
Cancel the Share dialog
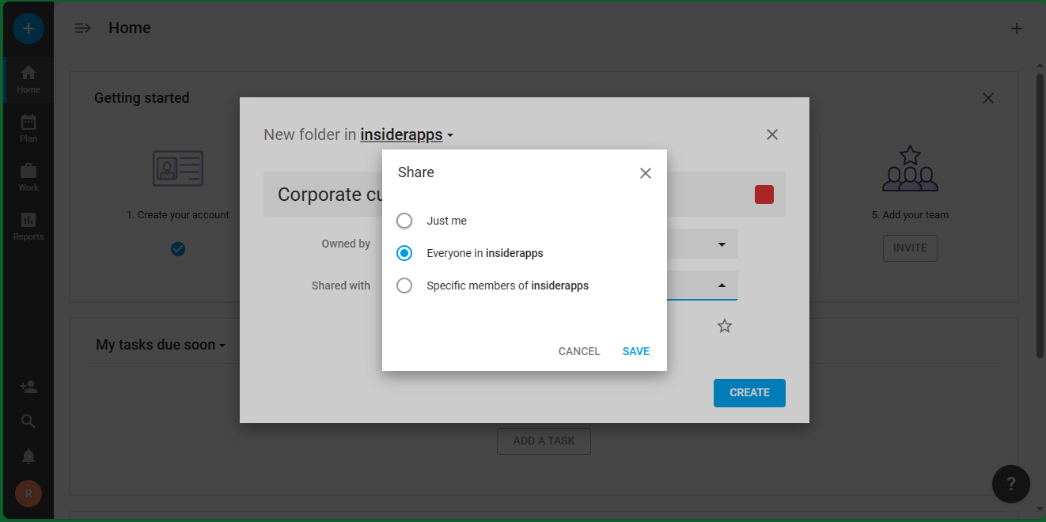coord(578,351)
